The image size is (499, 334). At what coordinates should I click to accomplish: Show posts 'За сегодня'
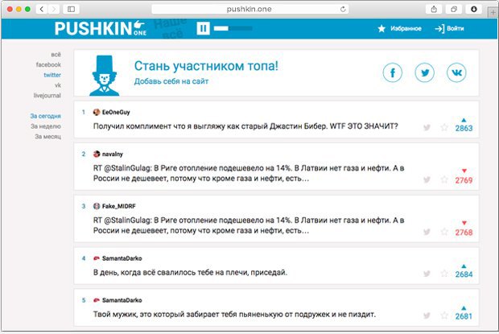tap(45, 116)
